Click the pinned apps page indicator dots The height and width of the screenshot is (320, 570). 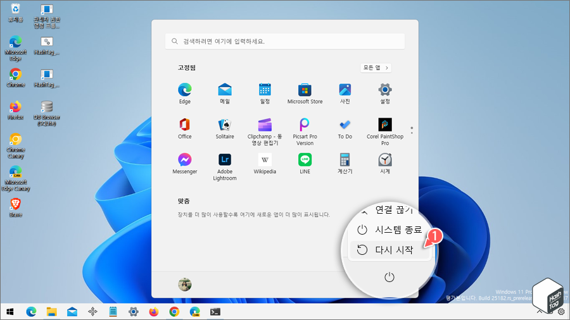coord(412,130)
